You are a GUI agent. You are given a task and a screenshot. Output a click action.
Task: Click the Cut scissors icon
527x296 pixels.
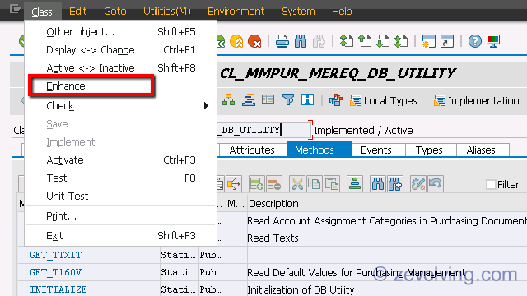pyautogui.click(x=297, y=184)
